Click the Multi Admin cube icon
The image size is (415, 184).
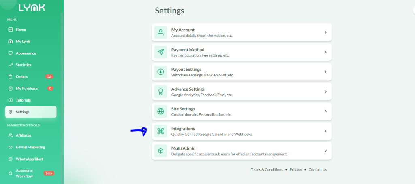pos(161,151)
